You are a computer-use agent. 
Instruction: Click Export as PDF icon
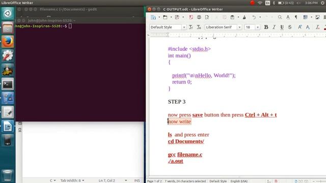pyautogui.click(x=191, y=17)
